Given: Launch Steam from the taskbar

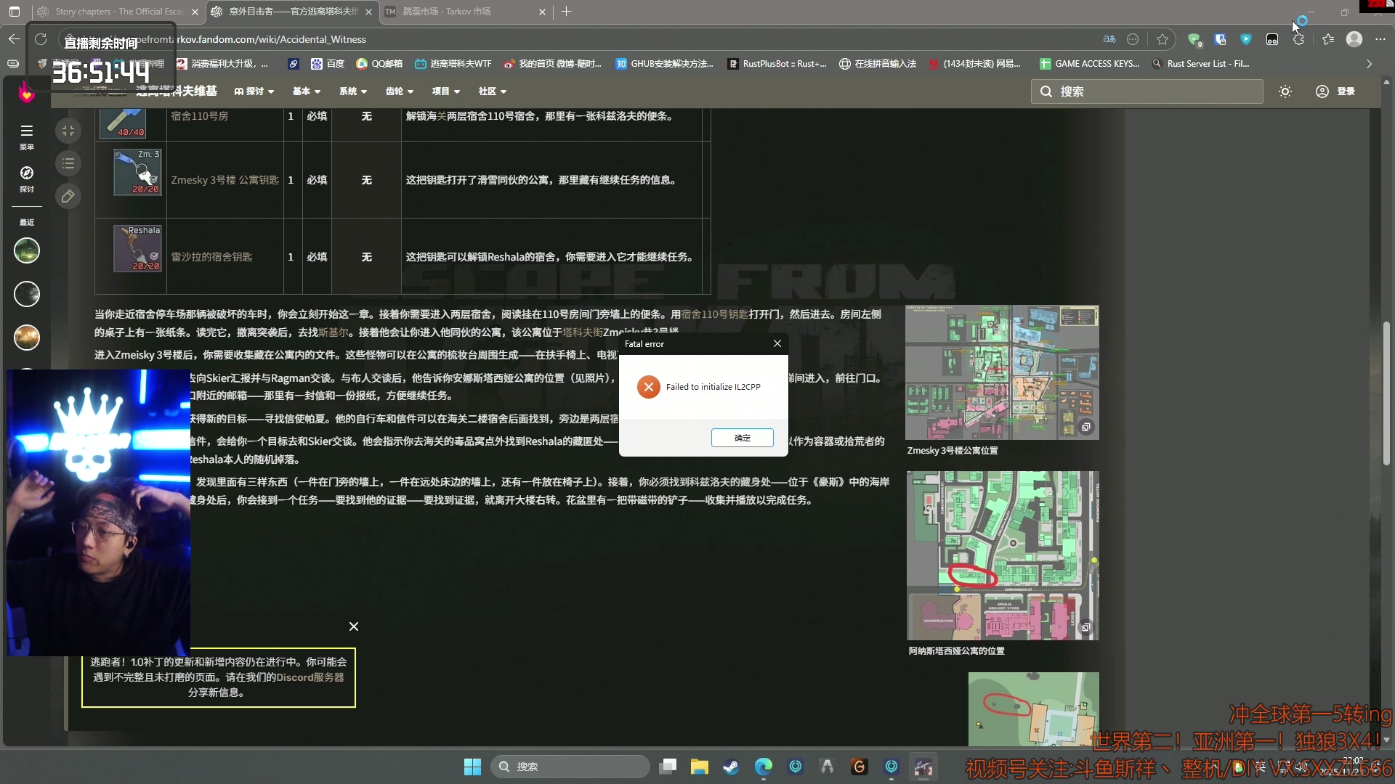Looking at the screenshot, I should click(731, 766).
